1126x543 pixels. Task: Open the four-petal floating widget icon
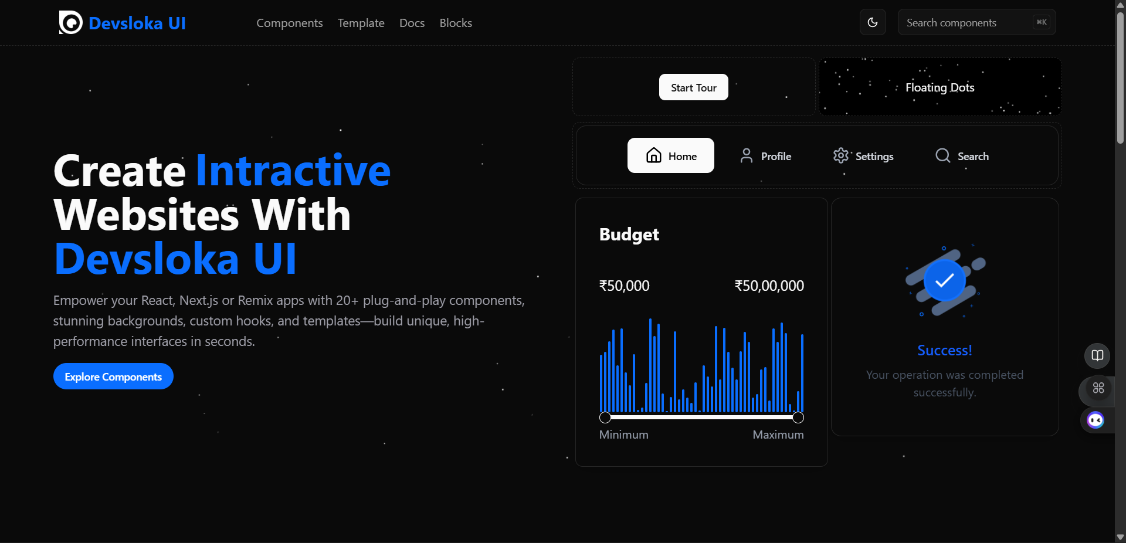click(1098, 388)
